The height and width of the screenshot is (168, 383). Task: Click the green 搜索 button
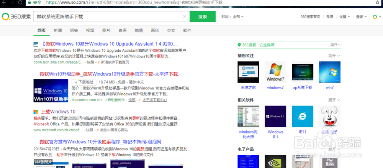point(203,16)
